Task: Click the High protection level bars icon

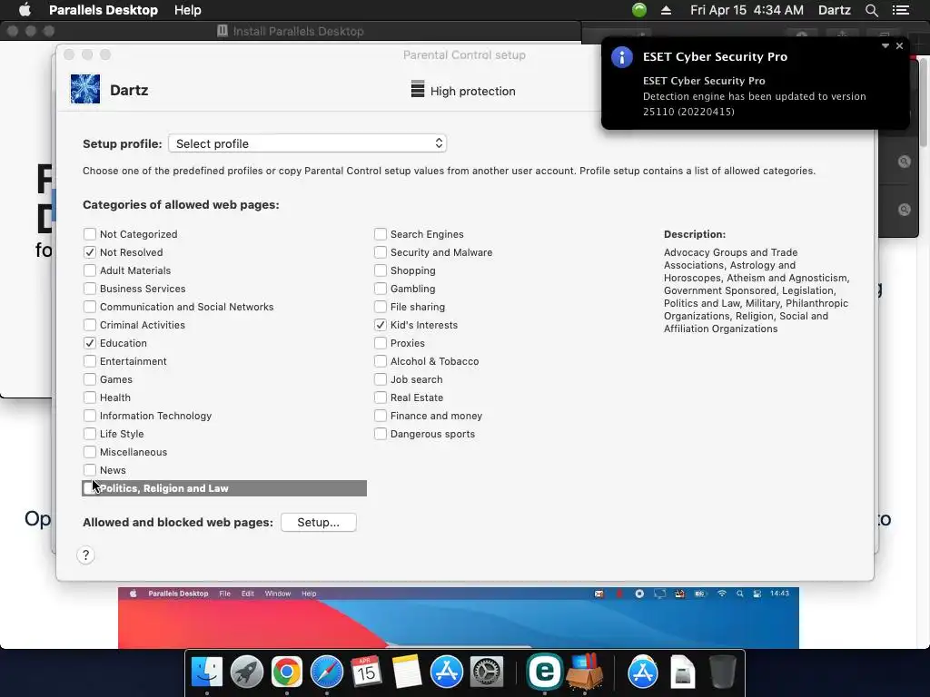Action: (x=418, y=89)
